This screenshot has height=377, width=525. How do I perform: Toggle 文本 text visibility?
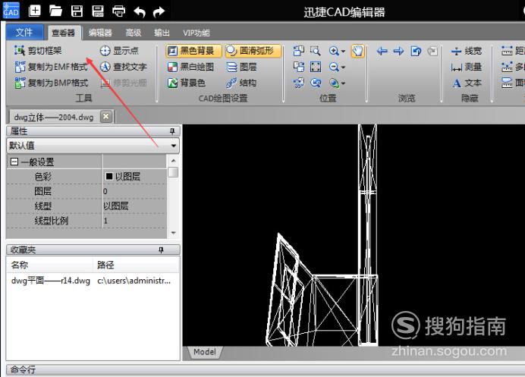click(467, 83)
